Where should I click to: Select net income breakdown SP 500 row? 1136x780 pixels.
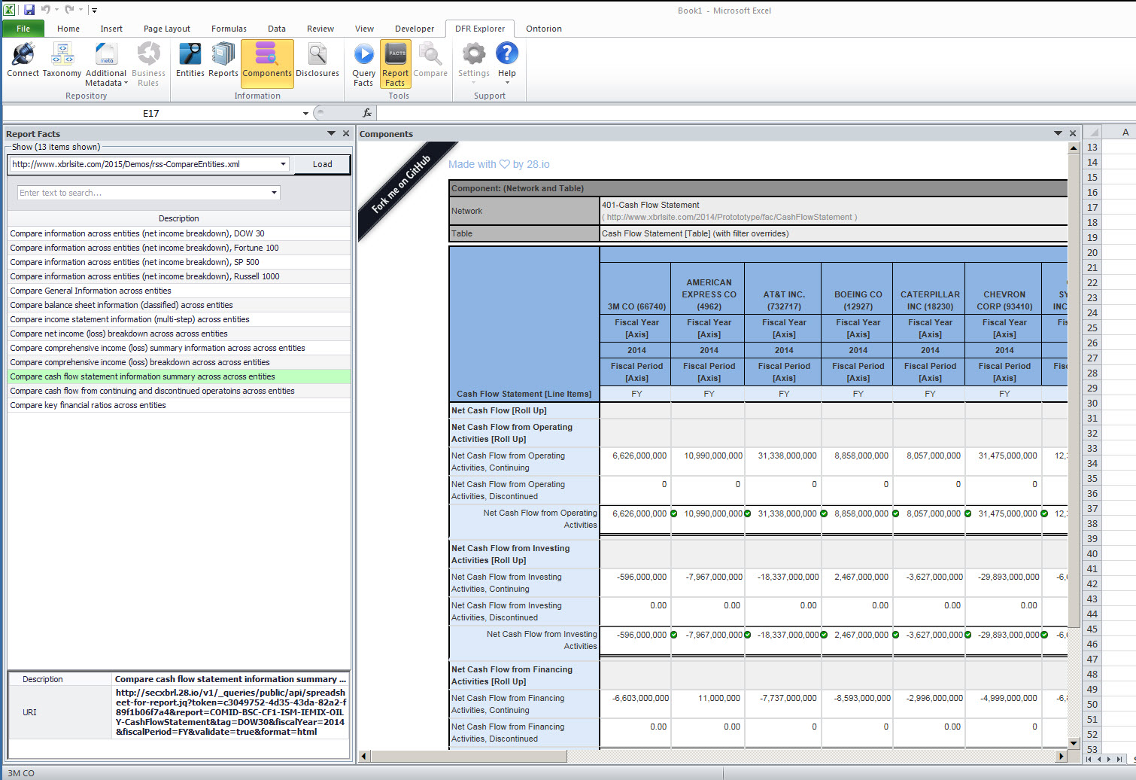[x=179, y=262]
